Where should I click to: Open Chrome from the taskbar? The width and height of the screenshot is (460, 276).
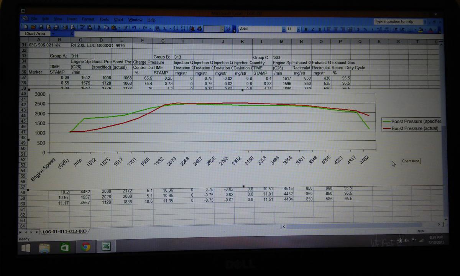(x=85, y=247)
